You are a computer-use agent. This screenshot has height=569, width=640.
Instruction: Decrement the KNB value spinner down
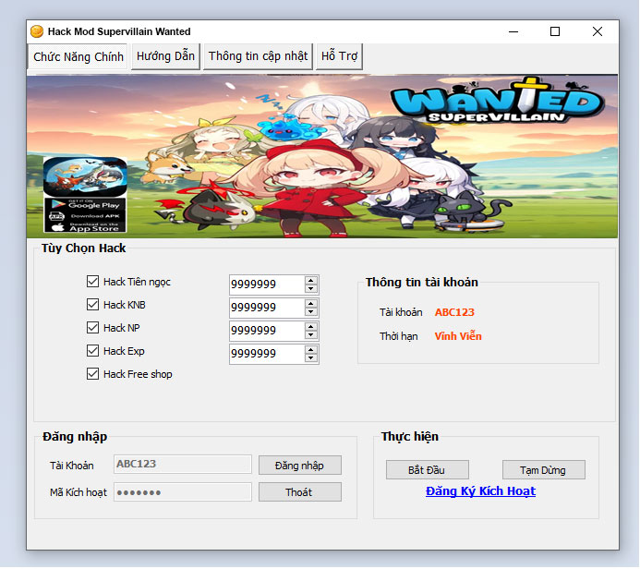[x=311, y=312]
